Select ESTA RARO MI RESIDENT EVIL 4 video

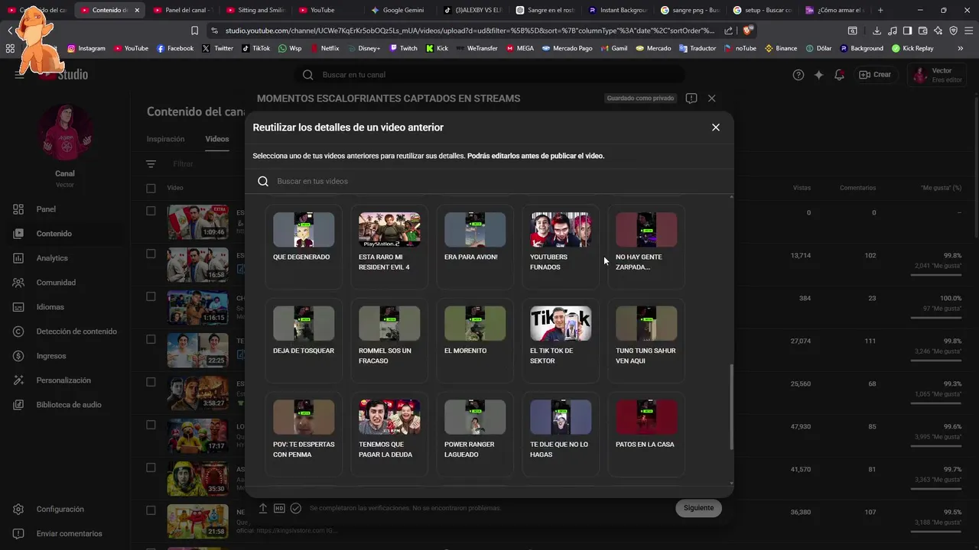point(389,246)
